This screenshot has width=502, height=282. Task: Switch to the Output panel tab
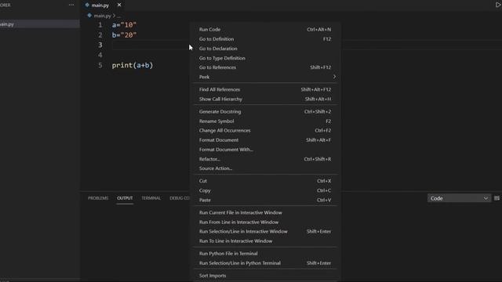[125, 198]
